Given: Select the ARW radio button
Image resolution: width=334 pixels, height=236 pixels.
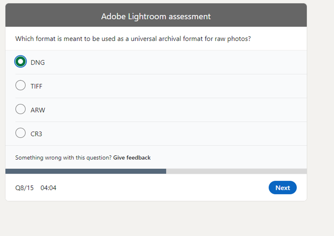Looking at the screenshot, I should [x=20, y=109].
